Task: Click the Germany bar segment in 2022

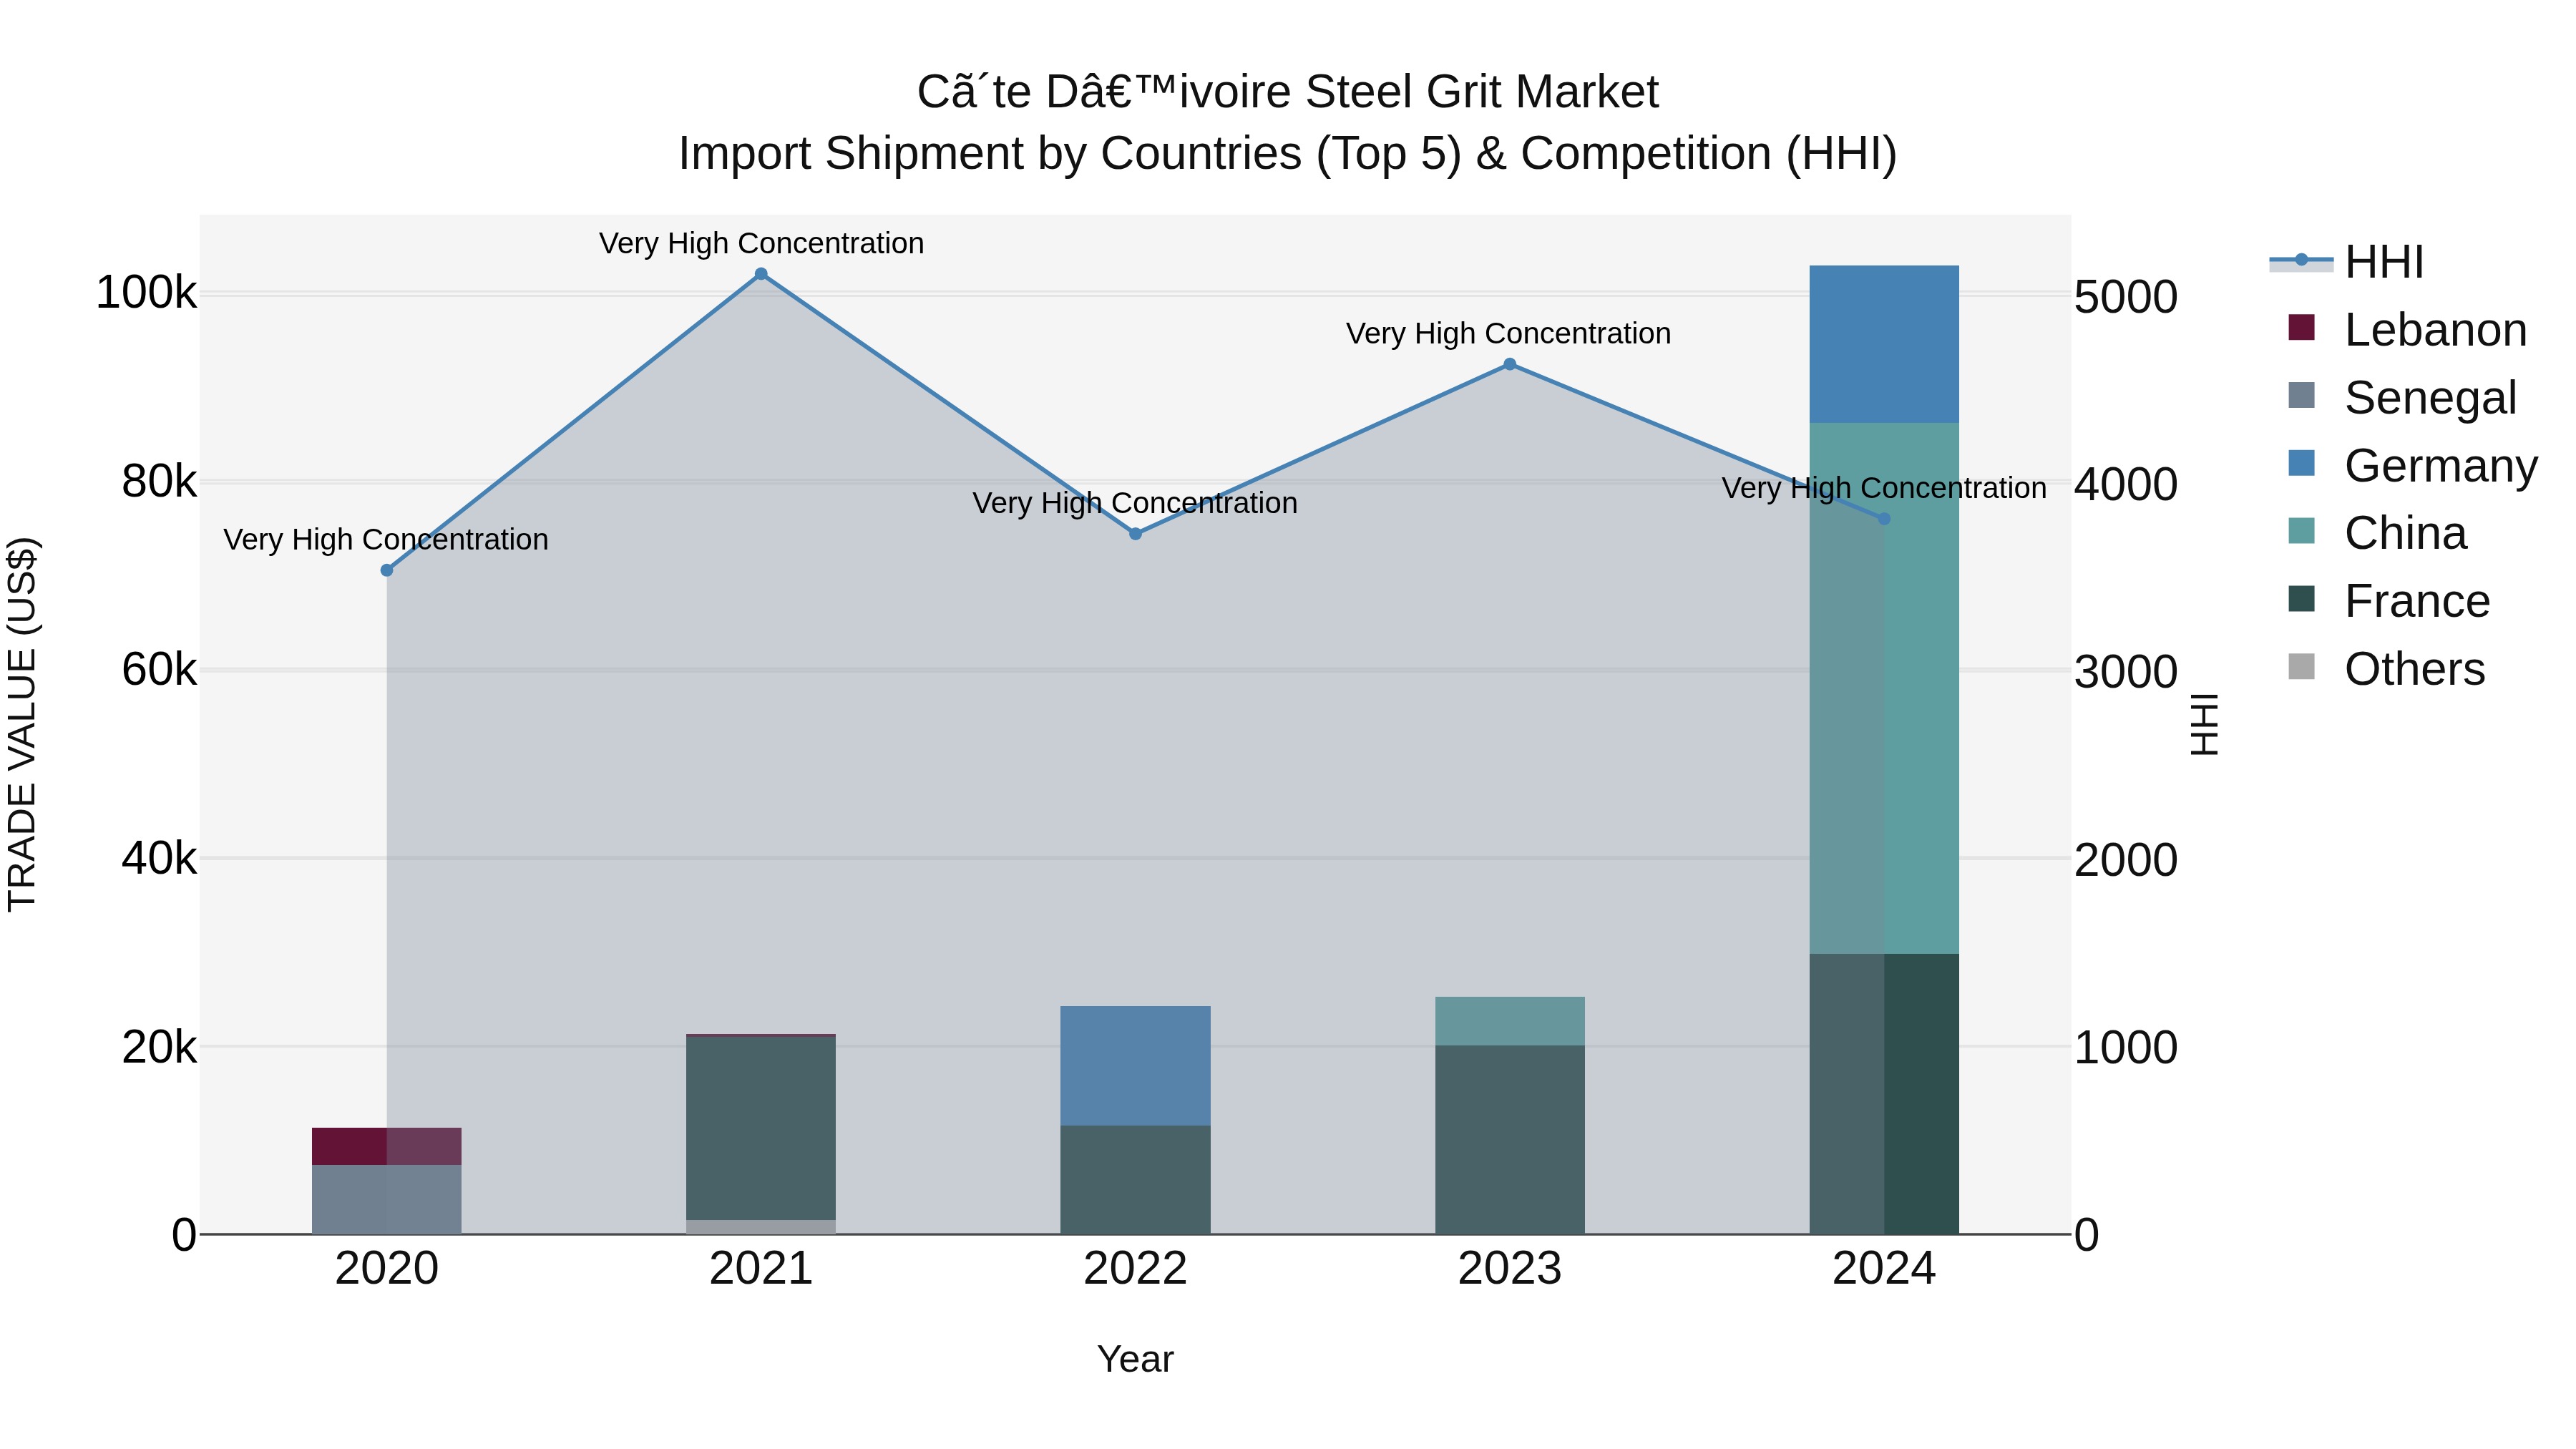Action: [1135, 1066]
